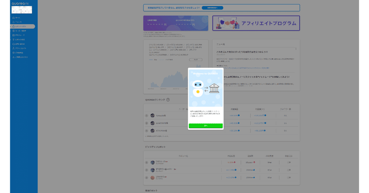This screenshot has width=369, height=193.
Task: Click the help icon beside QUOREA ranking heading
Action: pyautogui.click(x=168, y=99)
